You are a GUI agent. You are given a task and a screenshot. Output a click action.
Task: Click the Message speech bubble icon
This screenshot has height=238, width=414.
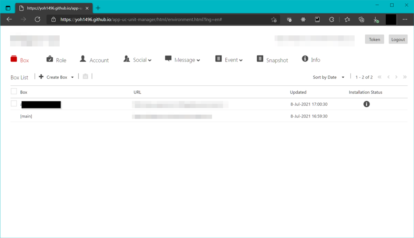point(168,59)
